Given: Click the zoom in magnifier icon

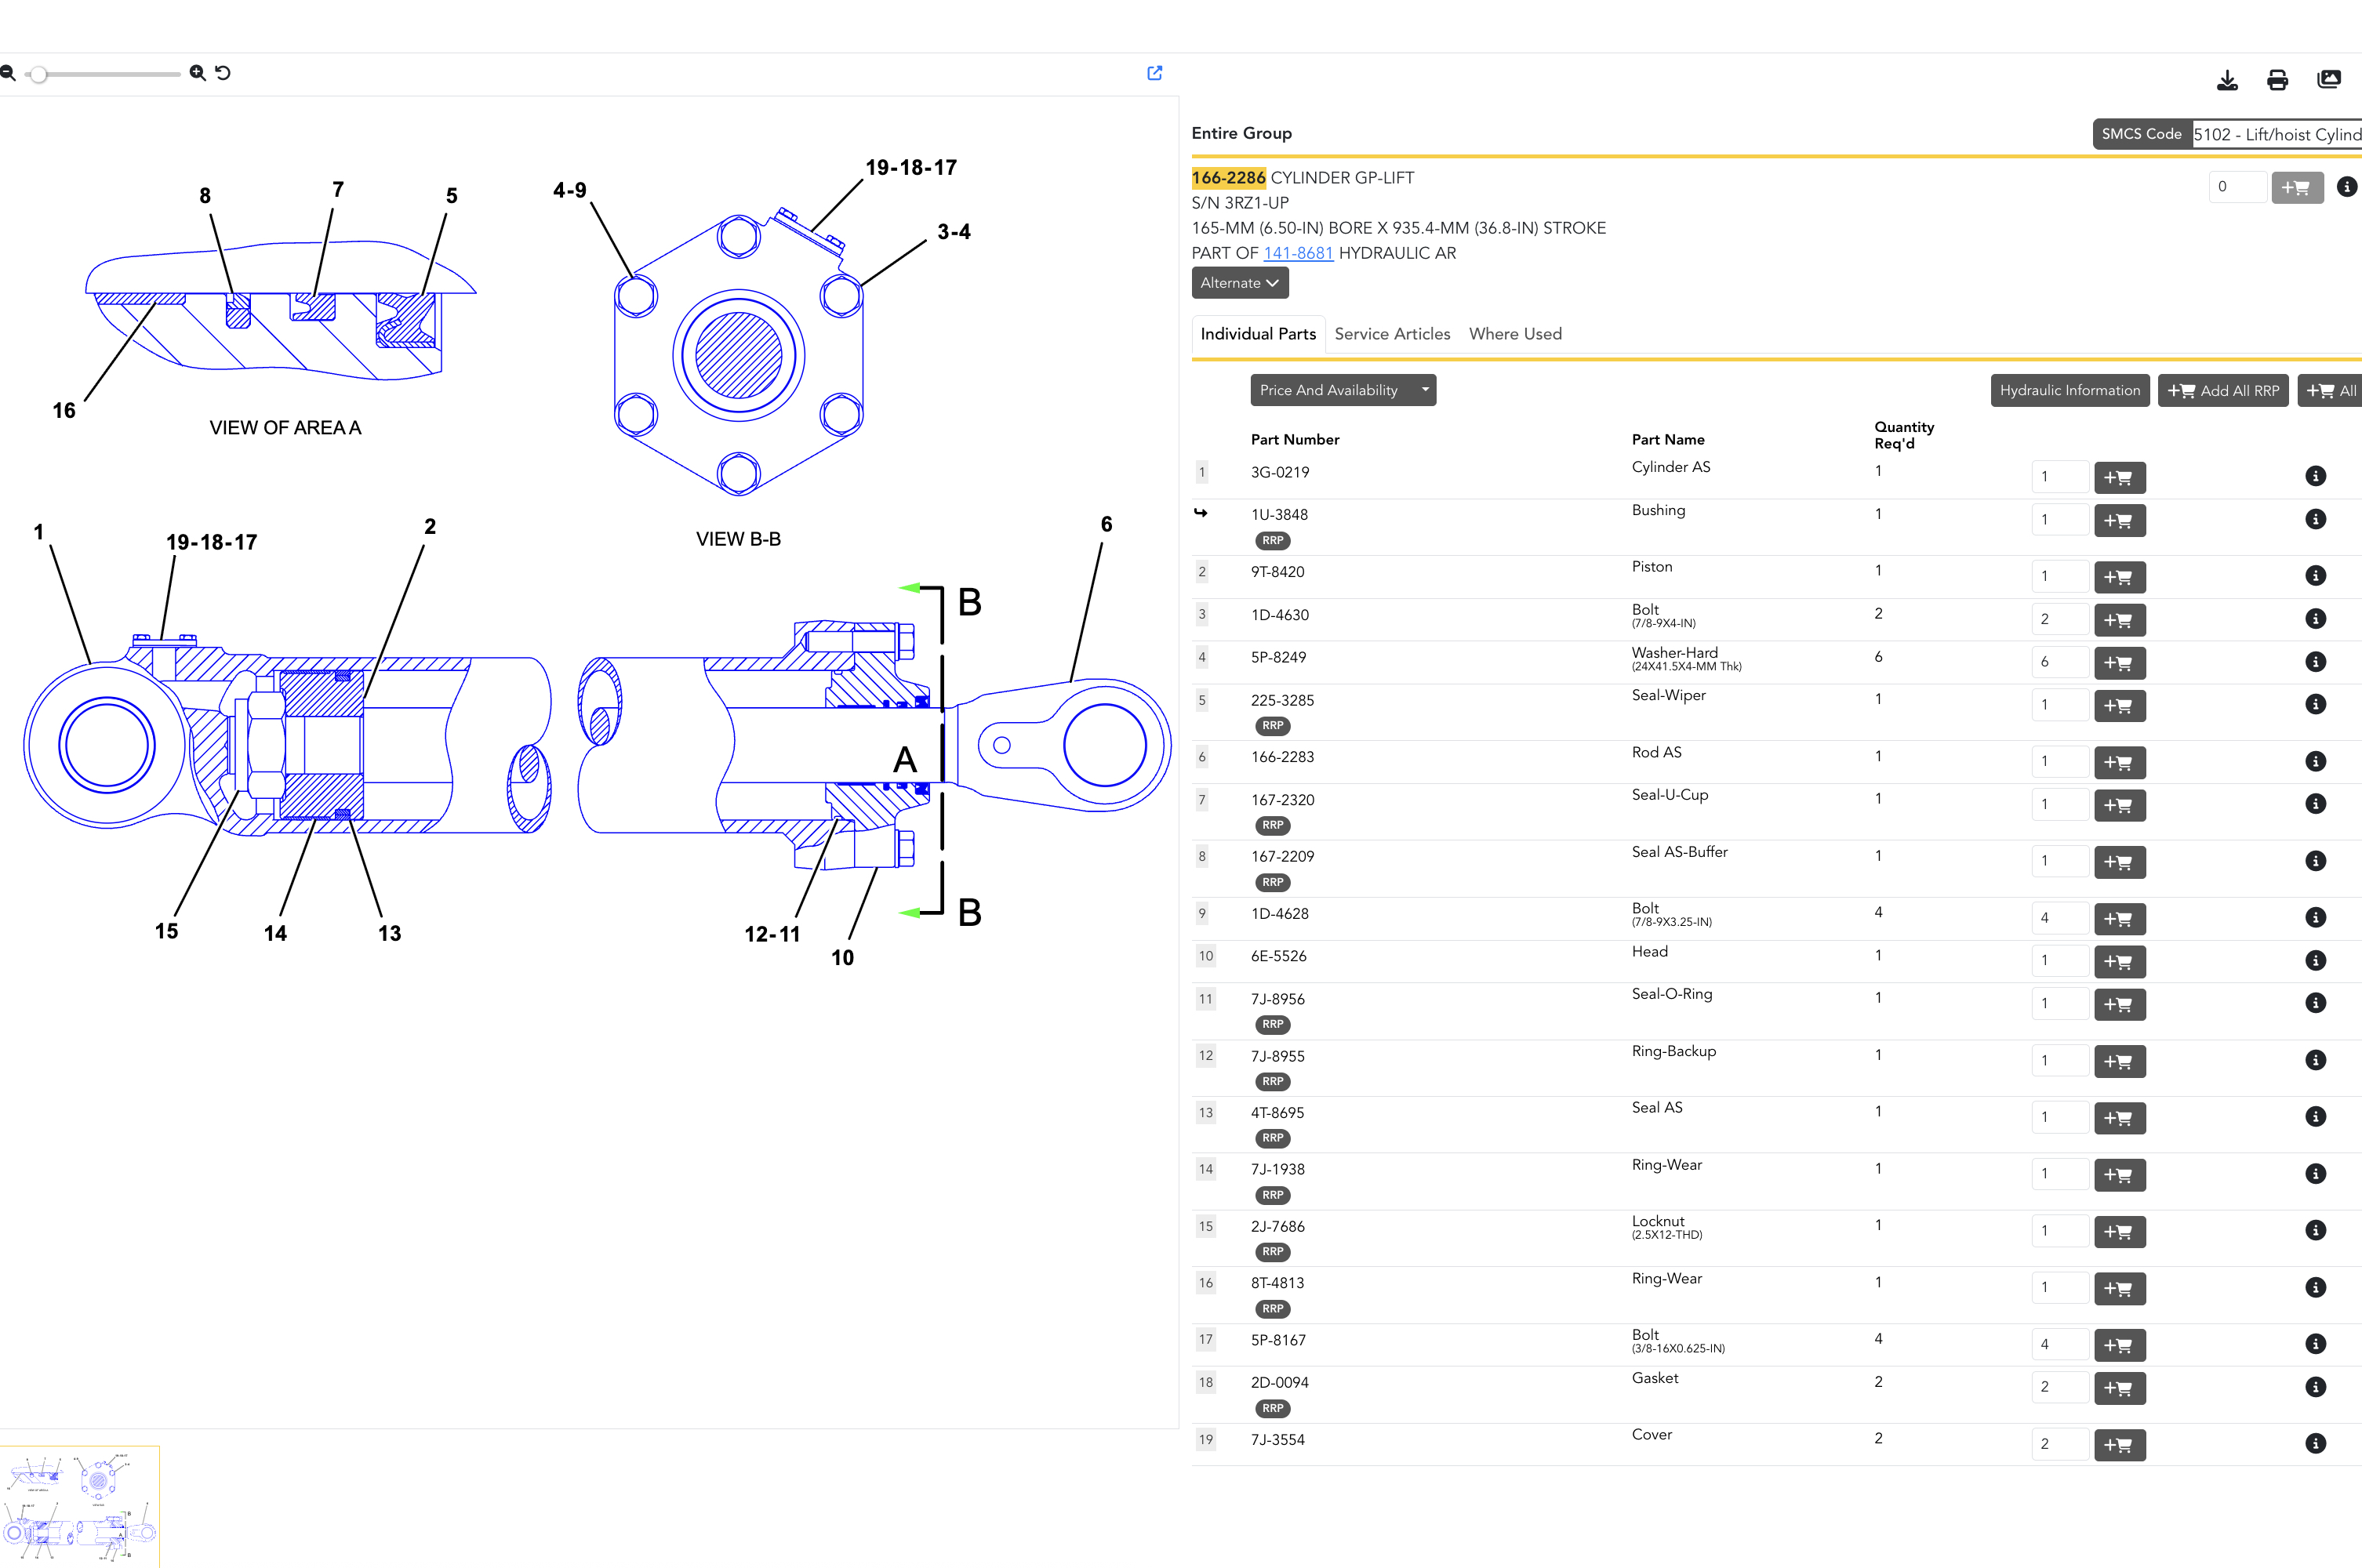Looking at the screenshot, I should point(197,73).
